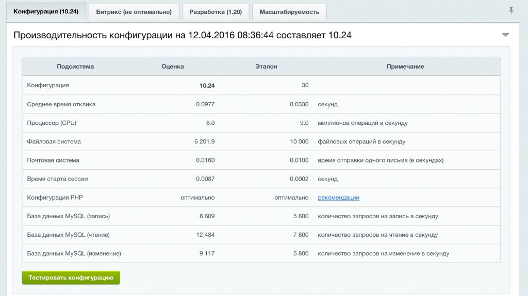The image size is (528, 296).
Task: Click the pin icon in tab bar
Action: 511,10
